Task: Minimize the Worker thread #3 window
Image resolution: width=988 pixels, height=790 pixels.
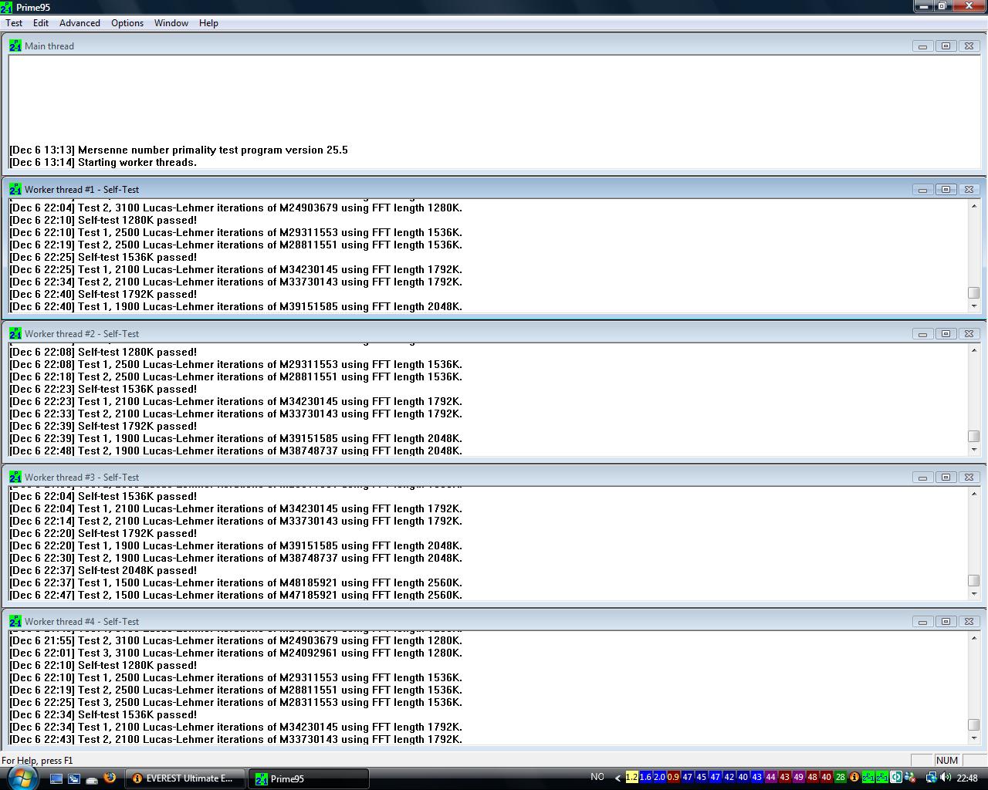Action: point(922,478)
